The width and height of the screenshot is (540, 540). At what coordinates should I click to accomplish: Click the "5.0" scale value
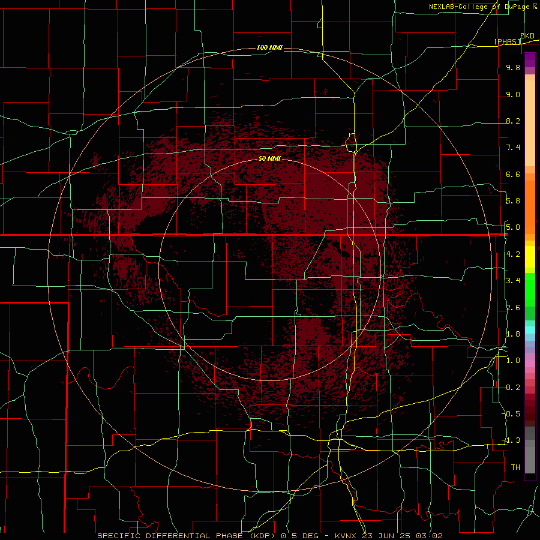[513, 227]
